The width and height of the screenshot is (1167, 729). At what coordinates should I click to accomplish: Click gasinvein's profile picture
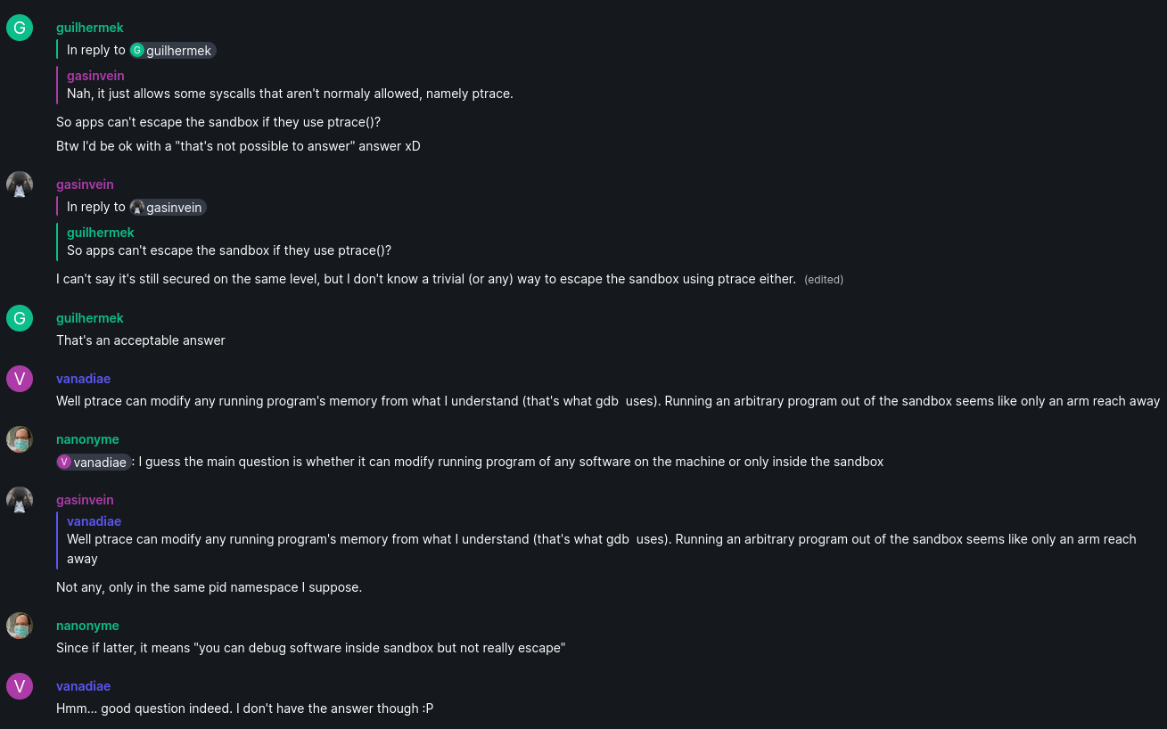[19, 184]
